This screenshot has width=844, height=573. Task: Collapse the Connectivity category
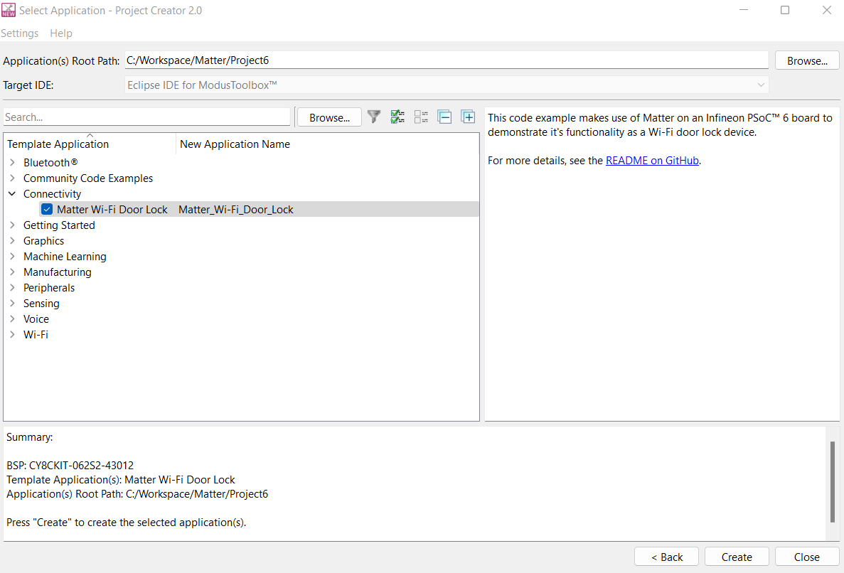pos(12,193)
